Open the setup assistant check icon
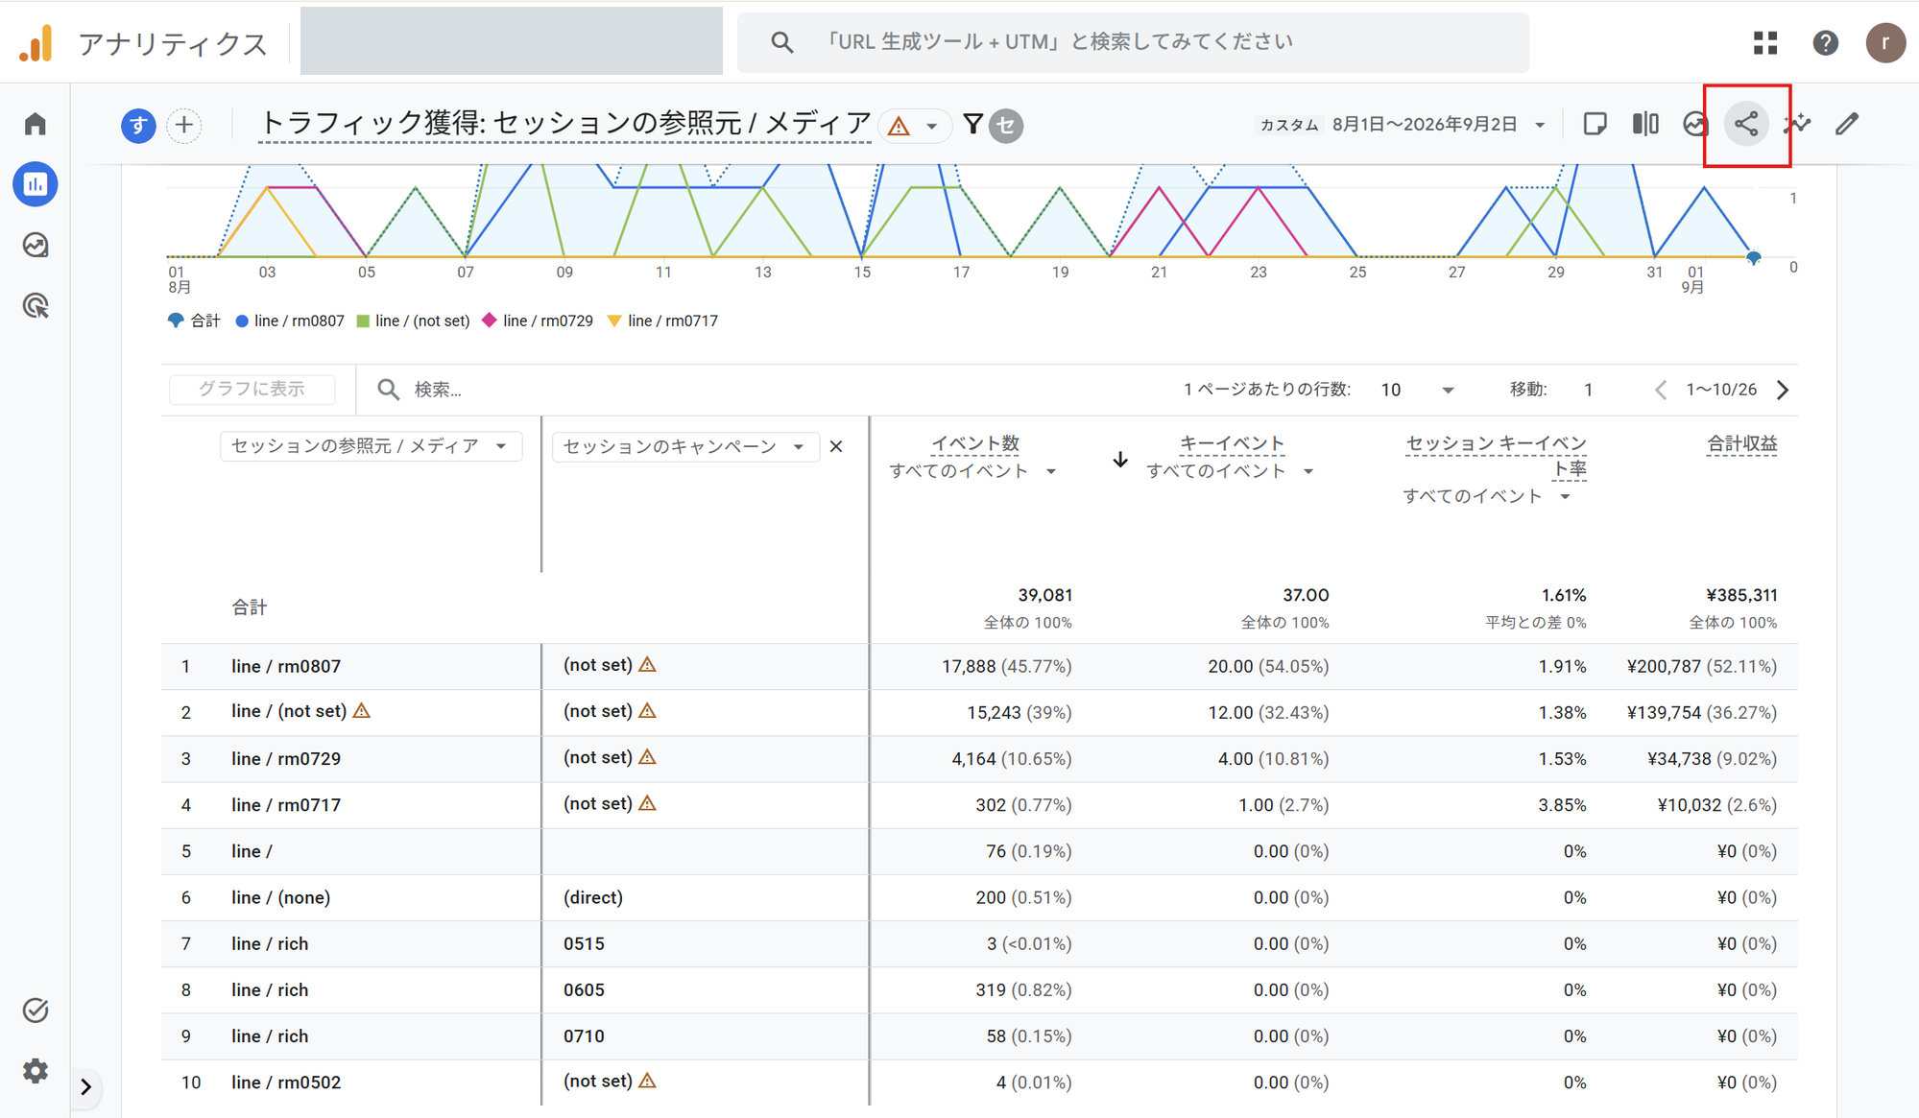 coord(36,1011)
